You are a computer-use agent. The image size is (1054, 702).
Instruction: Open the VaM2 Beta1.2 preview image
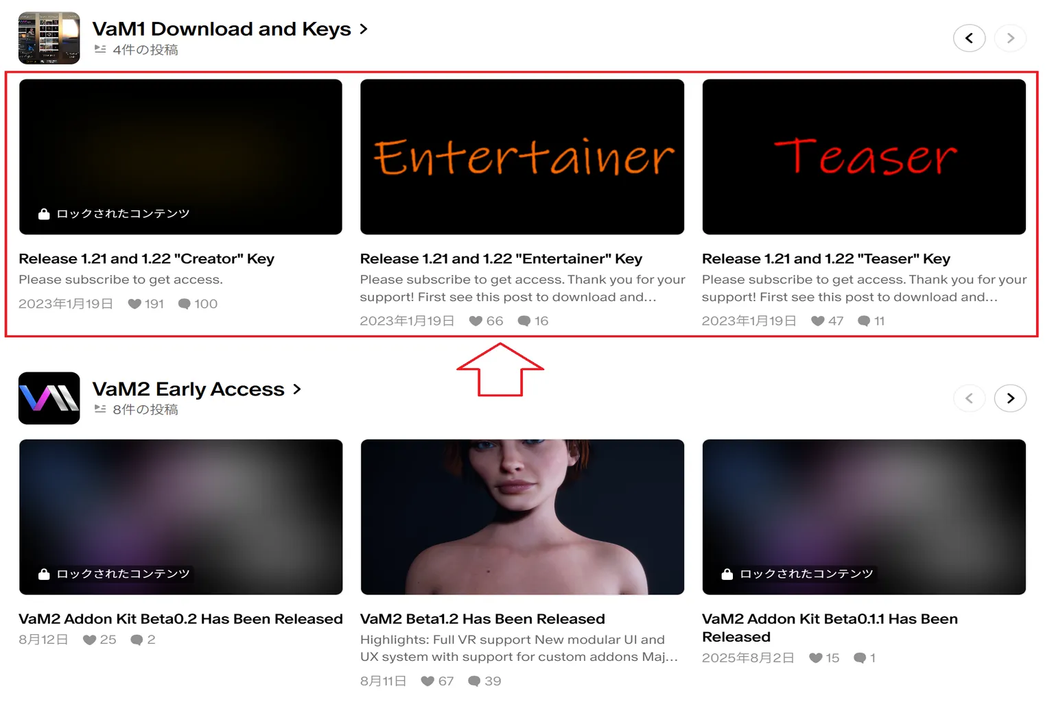(522, 517)
